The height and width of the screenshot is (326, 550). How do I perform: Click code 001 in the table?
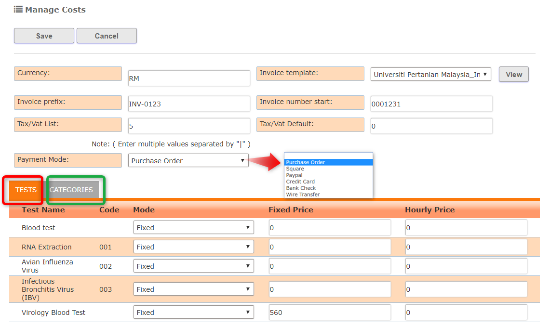(105, 247)
